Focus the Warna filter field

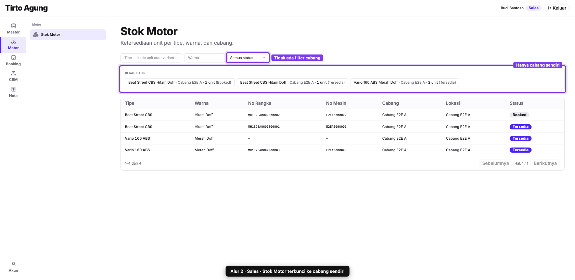click(204, 58)
